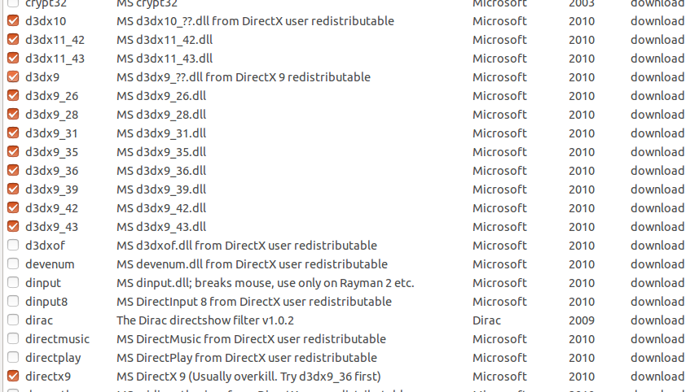Toggle the d3dx9_26 checkbox
This screenshot has height=392, width=690.
13,95
